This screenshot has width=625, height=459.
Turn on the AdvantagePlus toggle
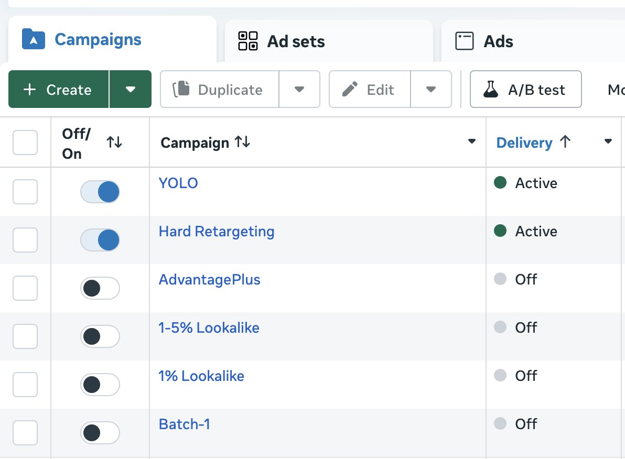pyautogui.click(x=100, y=288)
